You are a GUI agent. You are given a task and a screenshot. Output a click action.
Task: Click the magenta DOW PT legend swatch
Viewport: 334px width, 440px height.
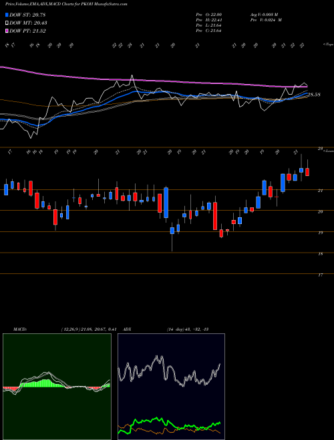point(7,31)
